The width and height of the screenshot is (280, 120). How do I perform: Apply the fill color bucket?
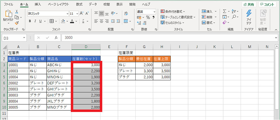(63, 21)
